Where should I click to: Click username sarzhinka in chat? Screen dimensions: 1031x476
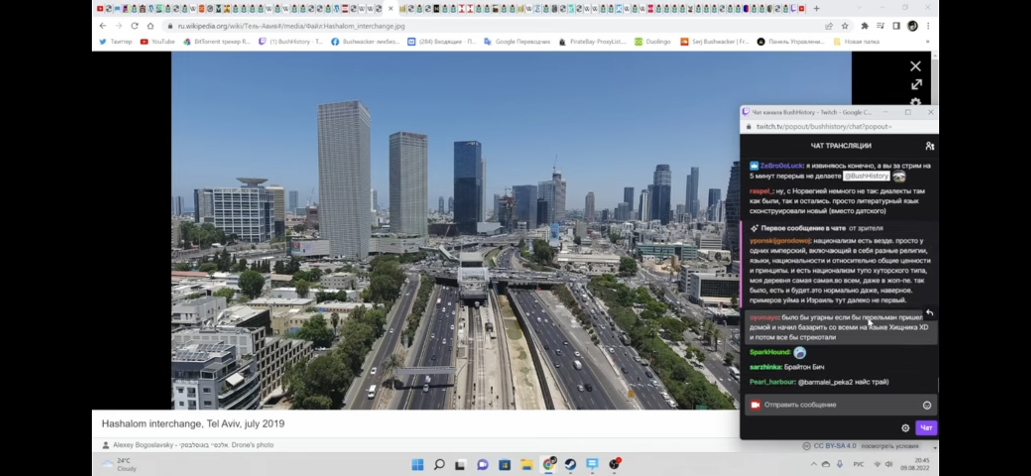click(765, 367)
